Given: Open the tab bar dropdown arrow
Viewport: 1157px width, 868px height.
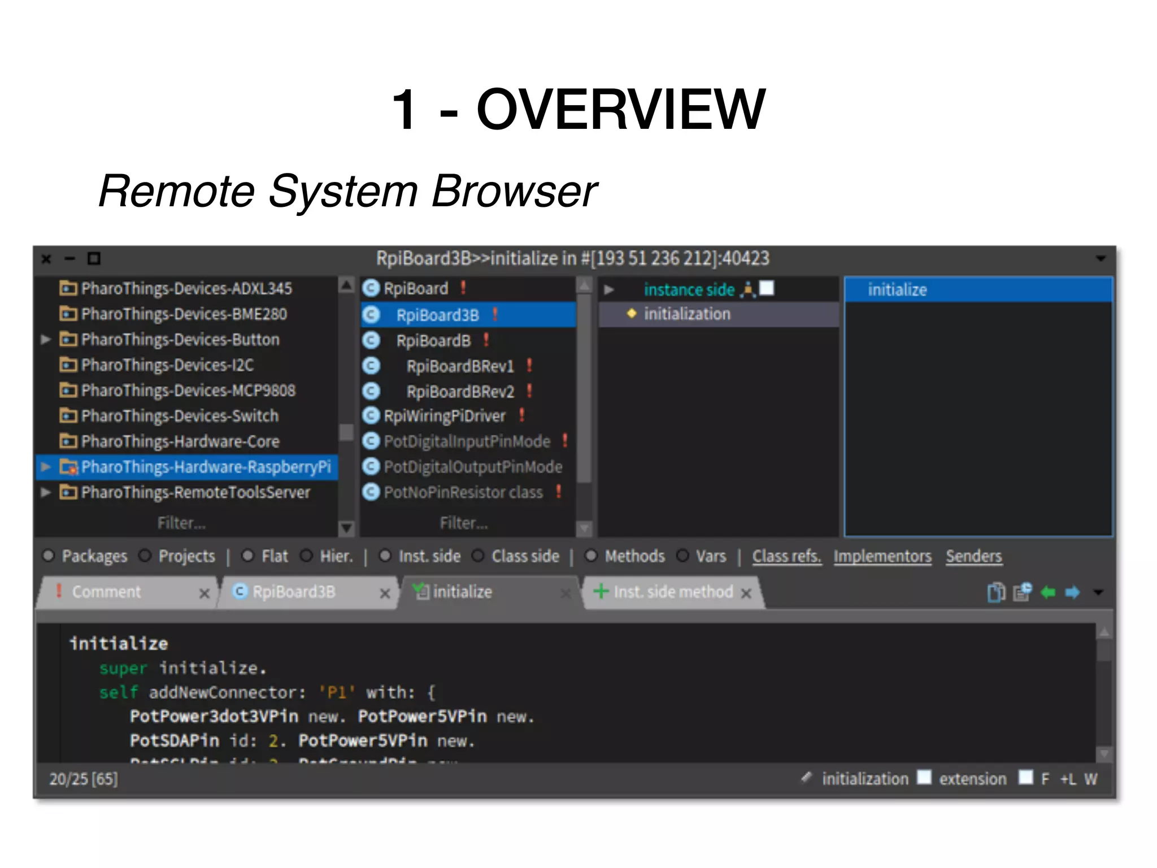Looking at the screenshot, I should (x=1098, y=592).
